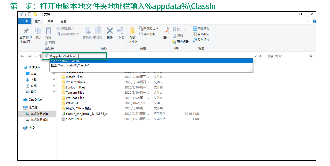The height and width of the screenshot is (166, 330).
Task: Select the WeChat Files folder
Action: pos(73,98)
